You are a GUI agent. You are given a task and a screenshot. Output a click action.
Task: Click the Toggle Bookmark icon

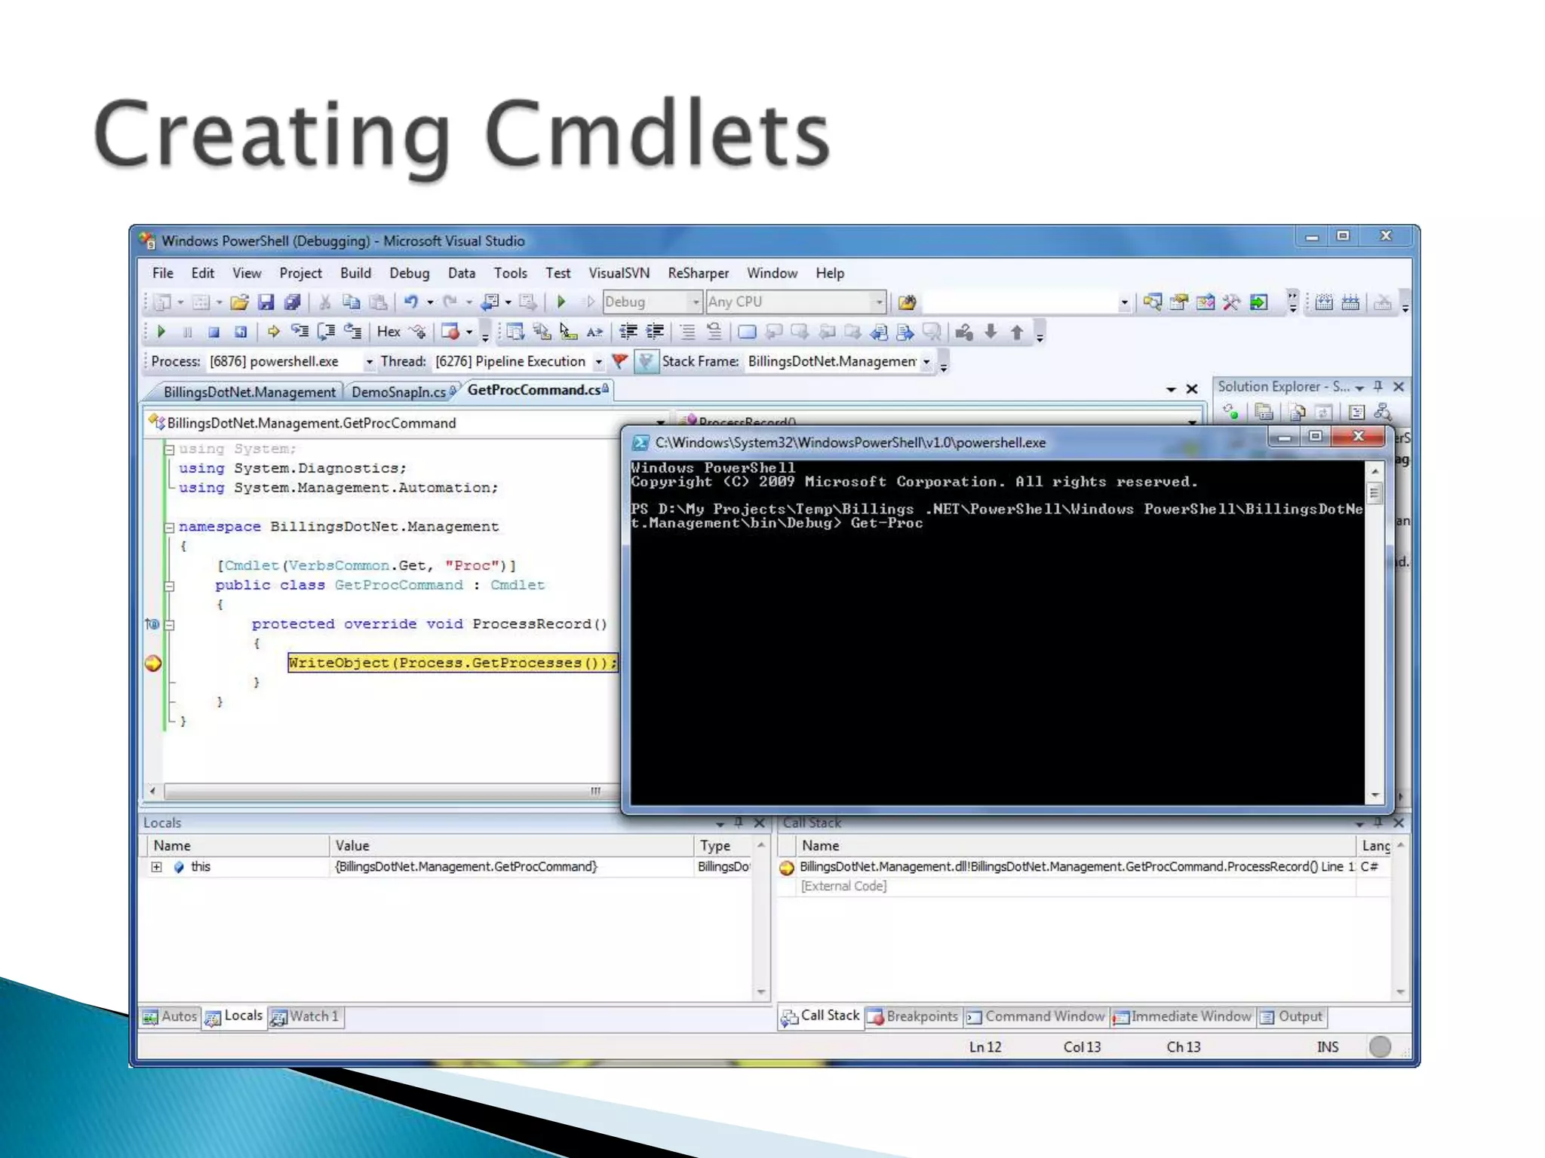click(747, 332)
